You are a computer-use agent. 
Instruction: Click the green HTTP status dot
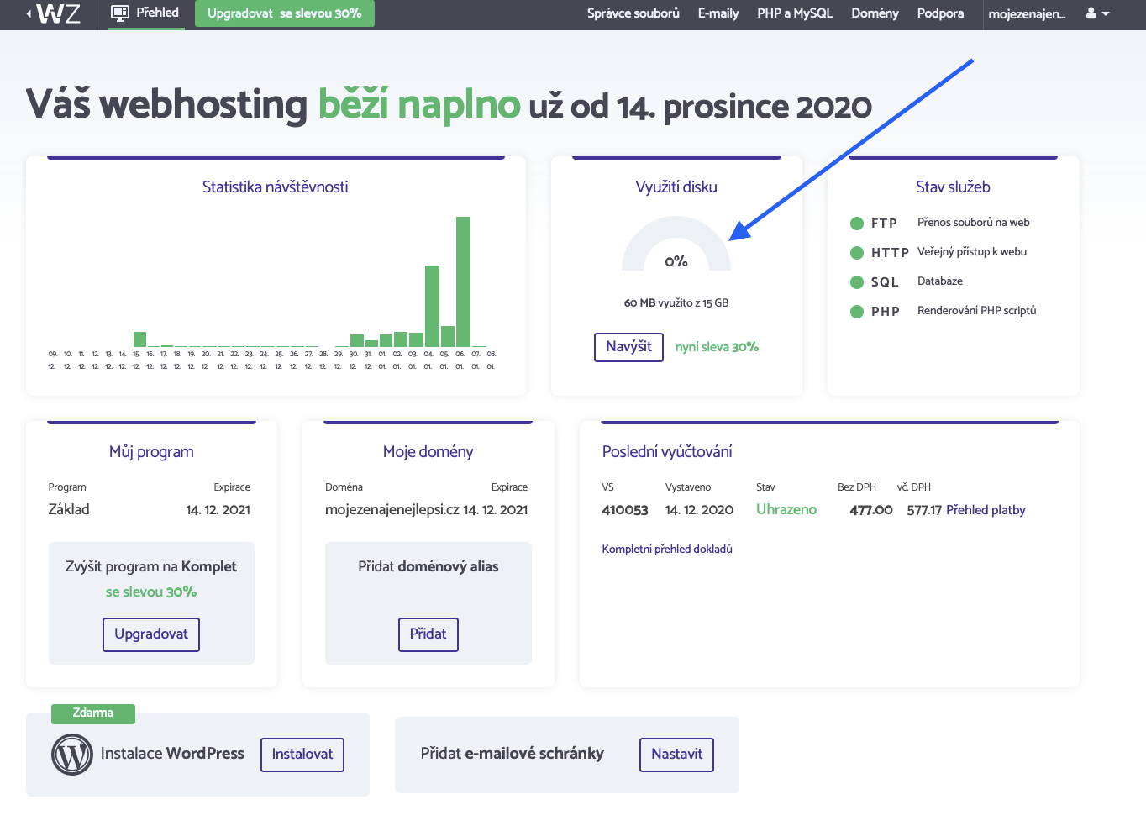[x=857, y=253]
